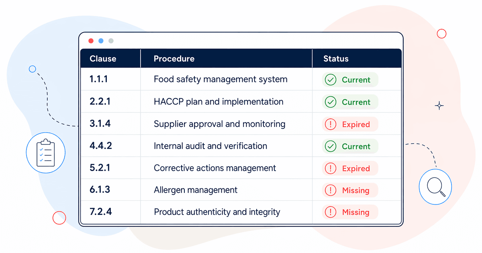Click the blue window dot in title bar

pos(101,41)
